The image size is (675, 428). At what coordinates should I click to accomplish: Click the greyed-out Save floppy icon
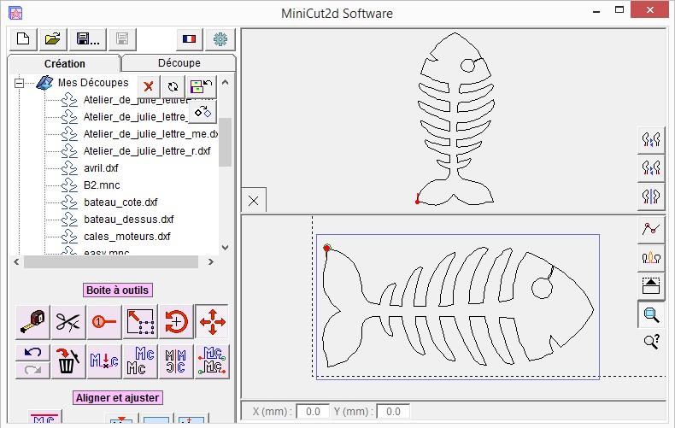click(122, 39)
